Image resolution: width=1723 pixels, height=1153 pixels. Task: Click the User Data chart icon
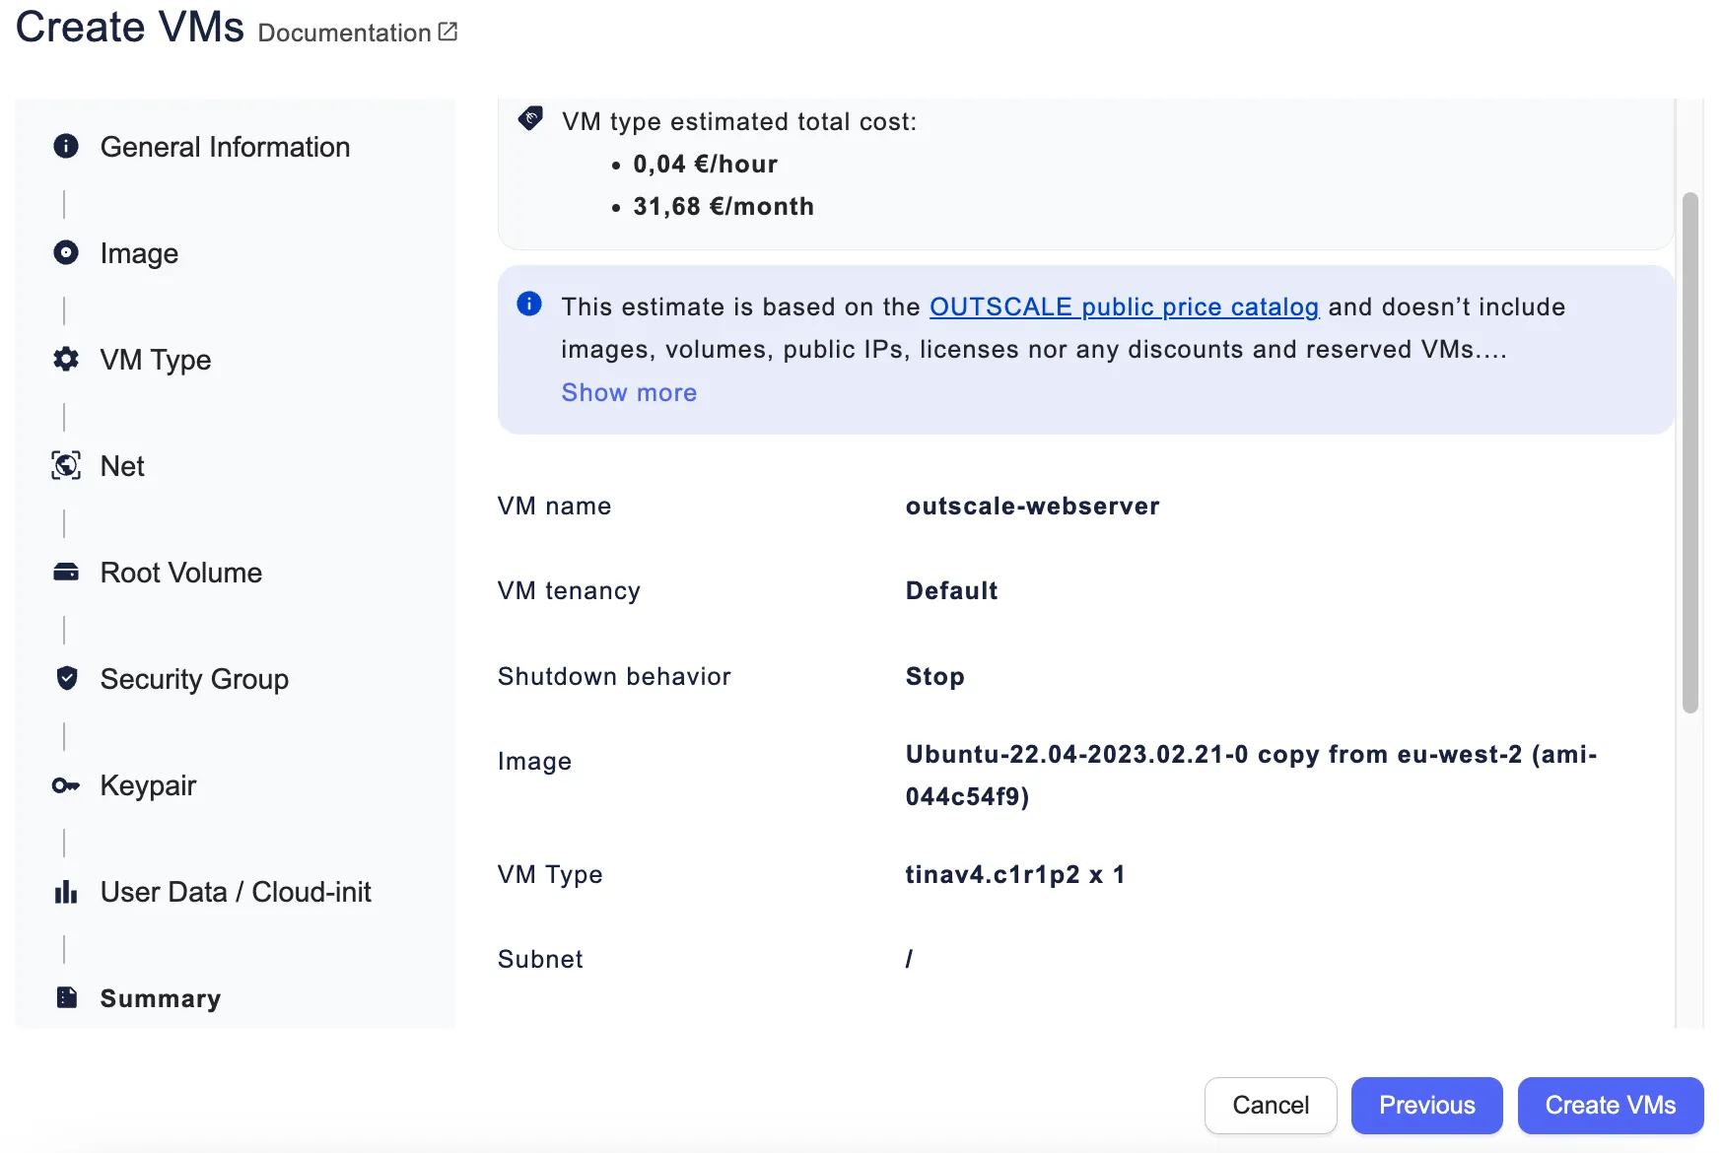(66, 892)
